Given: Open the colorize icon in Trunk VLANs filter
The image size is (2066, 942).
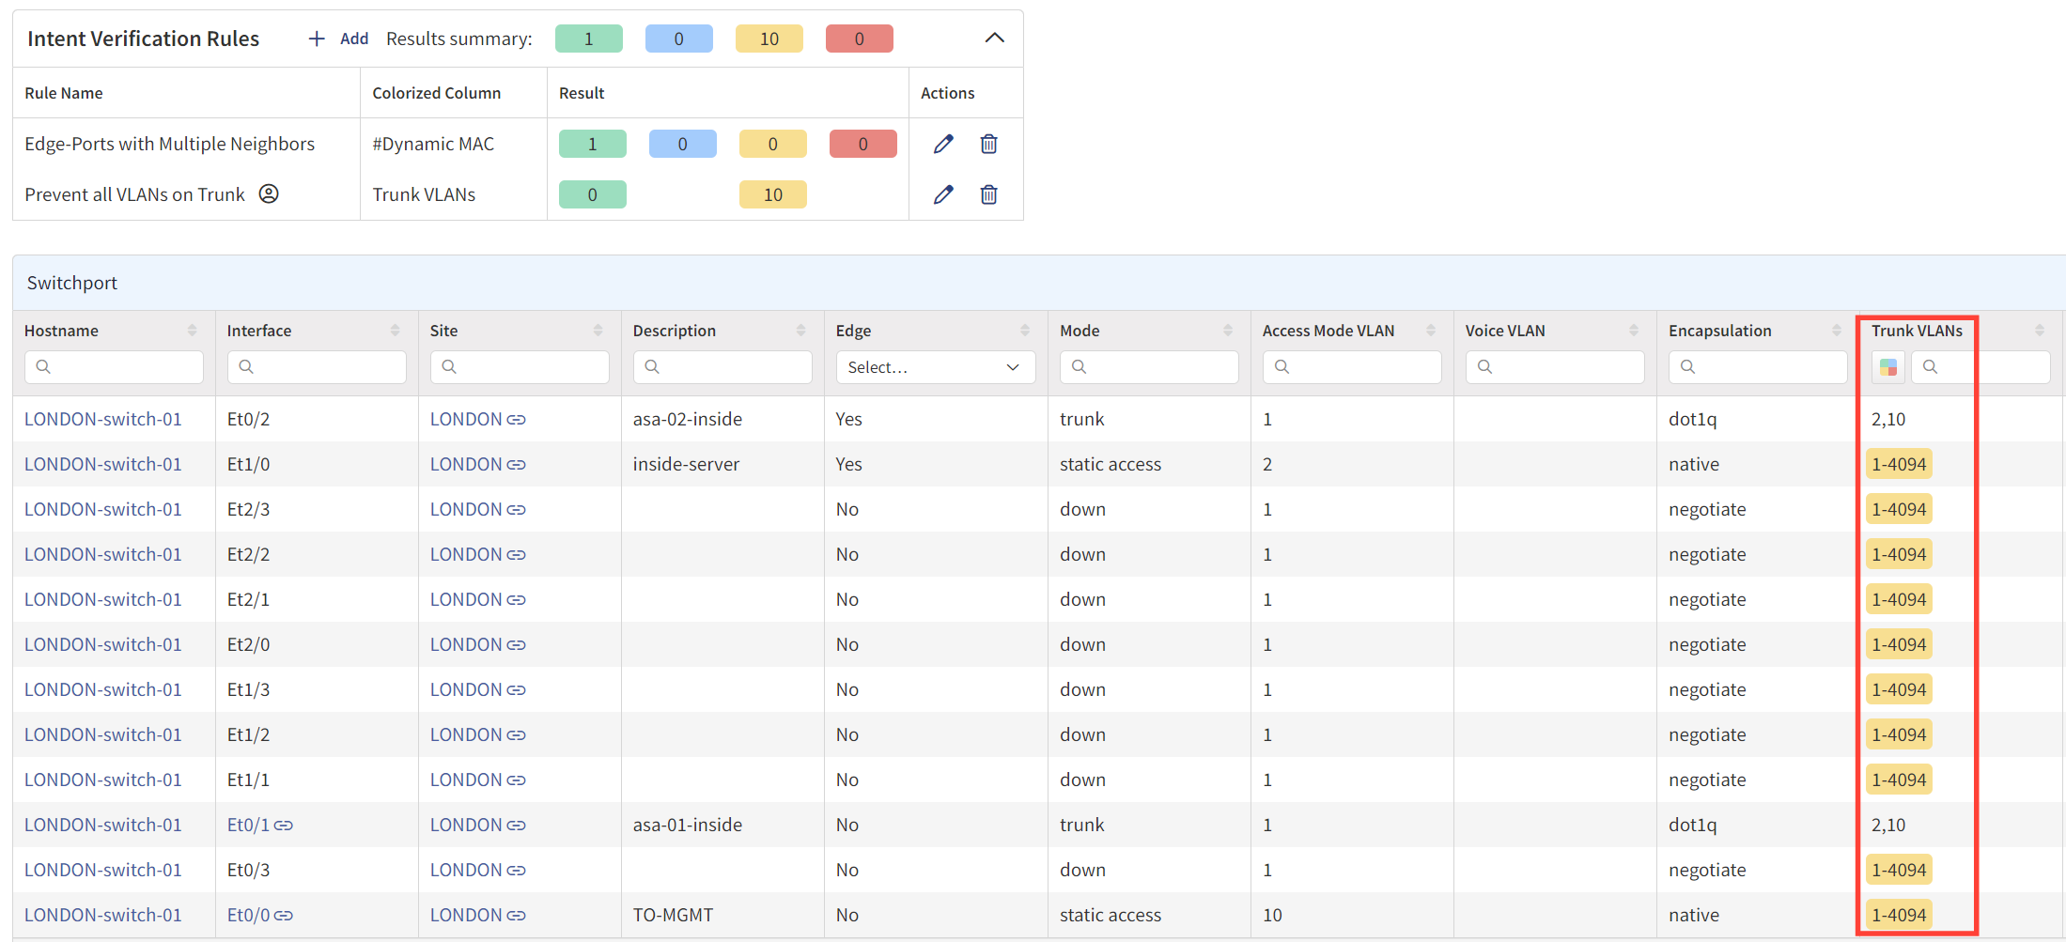Looking at the screenshot, I should tap(1887, 366).
